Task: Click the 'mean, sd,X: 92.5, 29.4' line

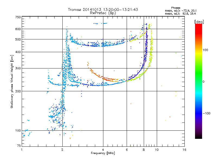Action: point(180,14)
